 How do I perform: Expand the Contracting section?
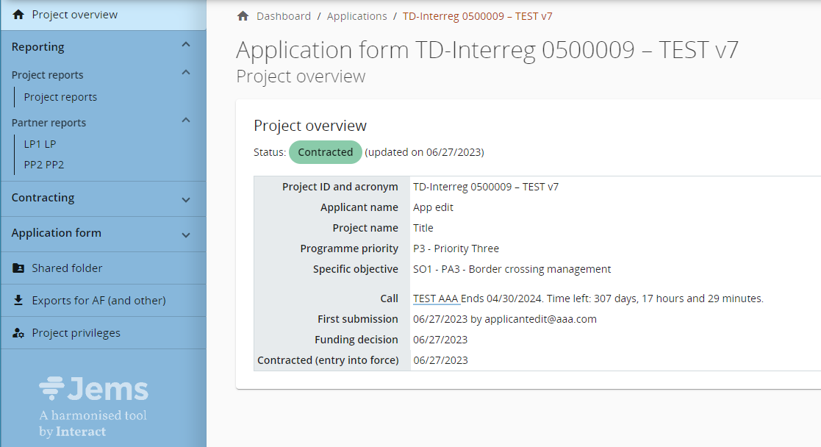(186, 199)
